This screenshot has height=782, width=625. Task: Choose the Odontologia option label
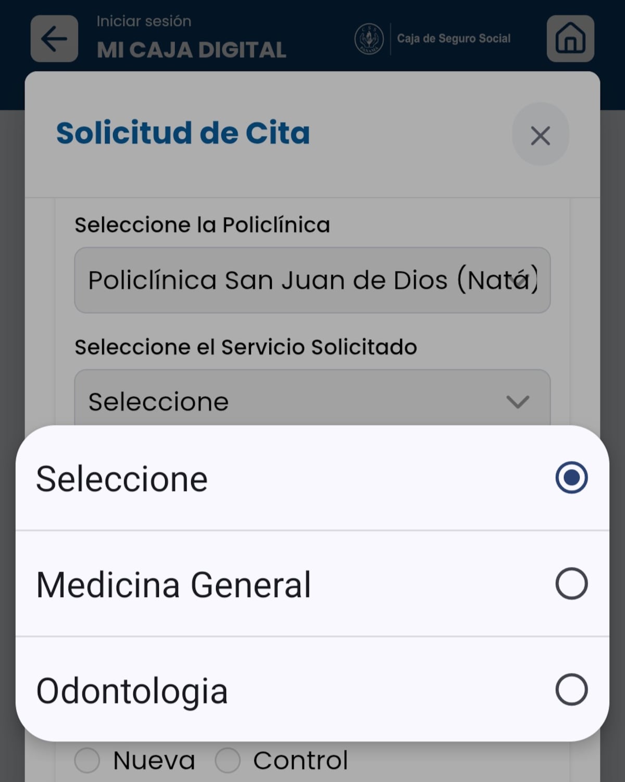132,691
